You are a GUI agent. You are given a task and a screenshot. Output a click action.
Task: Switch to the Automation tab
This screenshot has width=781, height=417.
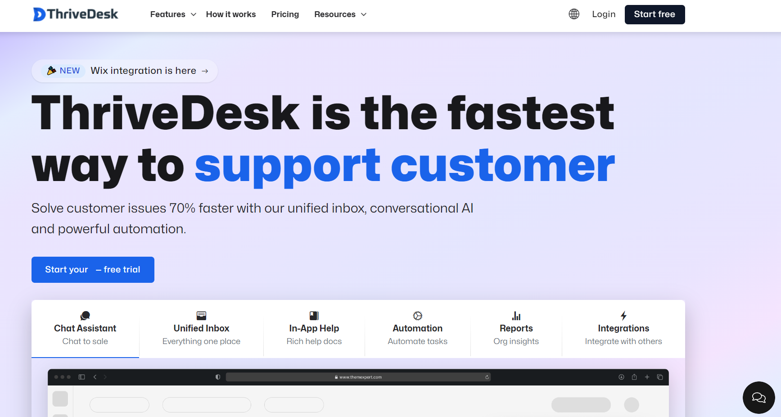click(x=418, y=329)
